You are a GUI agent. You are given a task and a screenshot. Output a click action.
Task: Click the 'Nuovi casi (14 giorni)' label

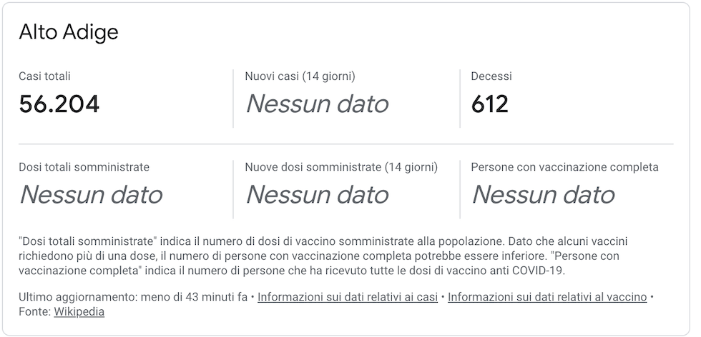300,76
